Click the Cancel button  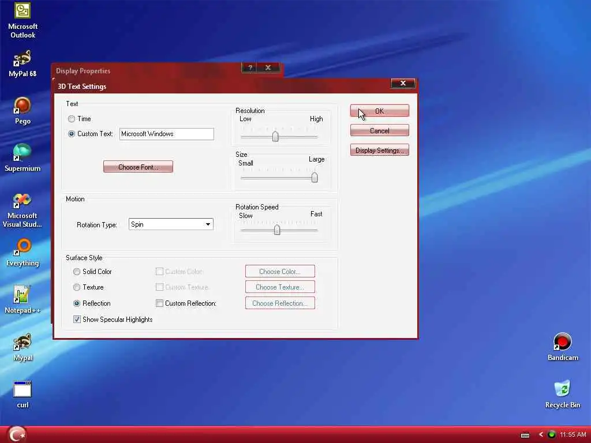pos(380,130)
